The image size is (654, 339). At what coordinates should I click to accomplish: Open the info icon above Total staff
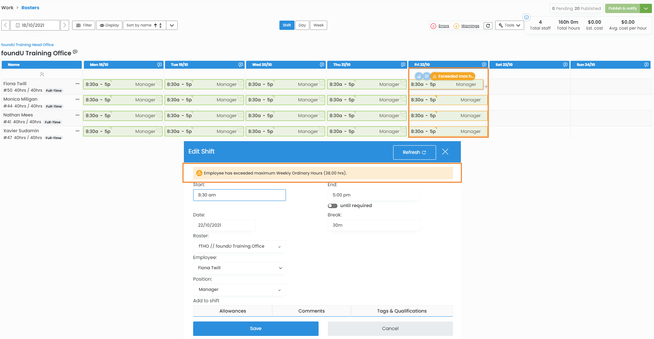(526, 18)
